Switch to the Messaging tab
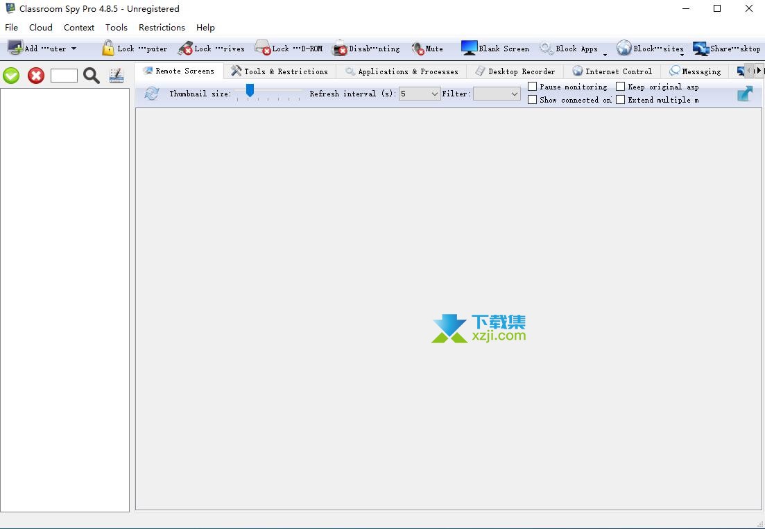Viewport: 765px width, 529px height. [695, 71]
